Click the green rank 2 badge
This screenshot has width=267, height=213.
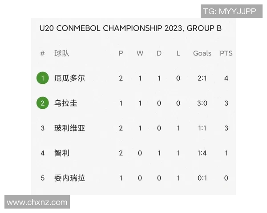[43, 103]
